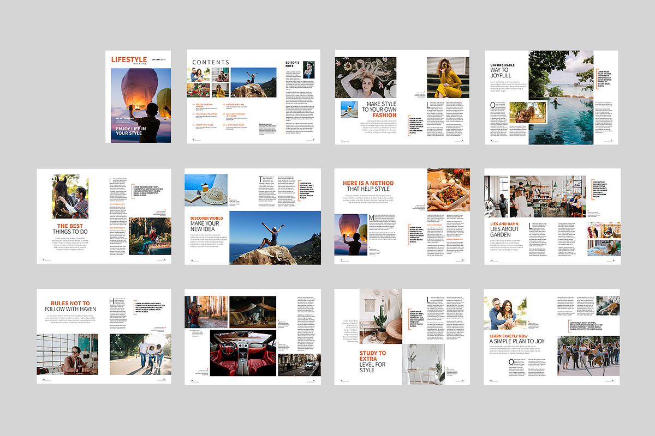Select the crowd on the street photo
Screen dimensions: 655x436
[x=589, y=356]
